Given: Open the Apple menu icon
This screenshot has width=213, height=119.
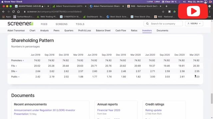Looking at the screenshot, I should [x=2, y=2].
